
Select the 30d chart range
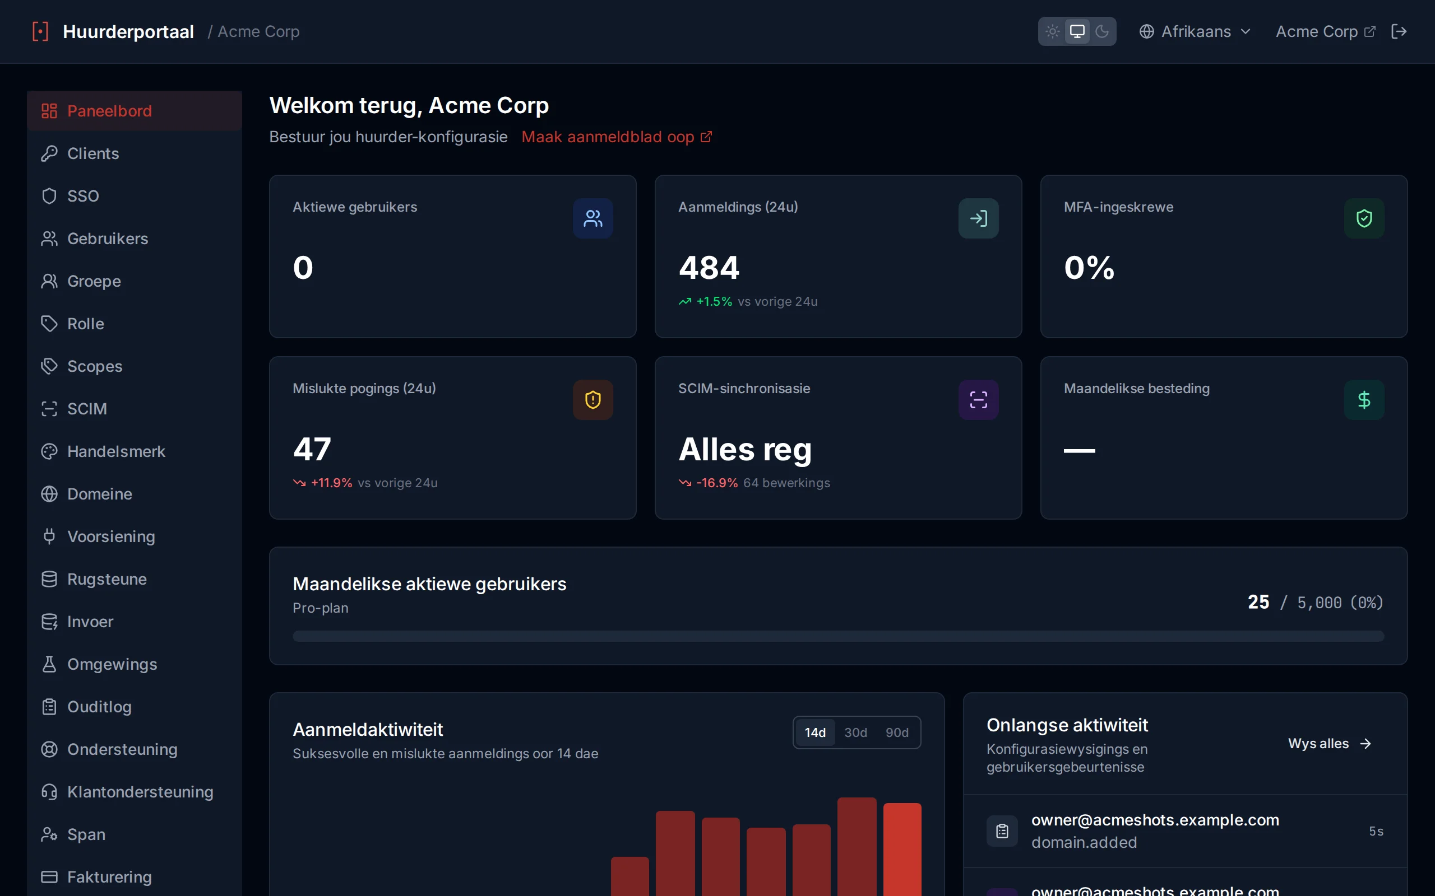(855, 732)
